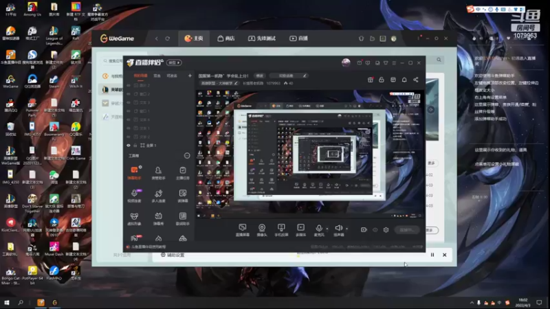Screen dimensions: 550x309
Task: Open the 歌词助手 tool
Action: click(x=183, y=218)
